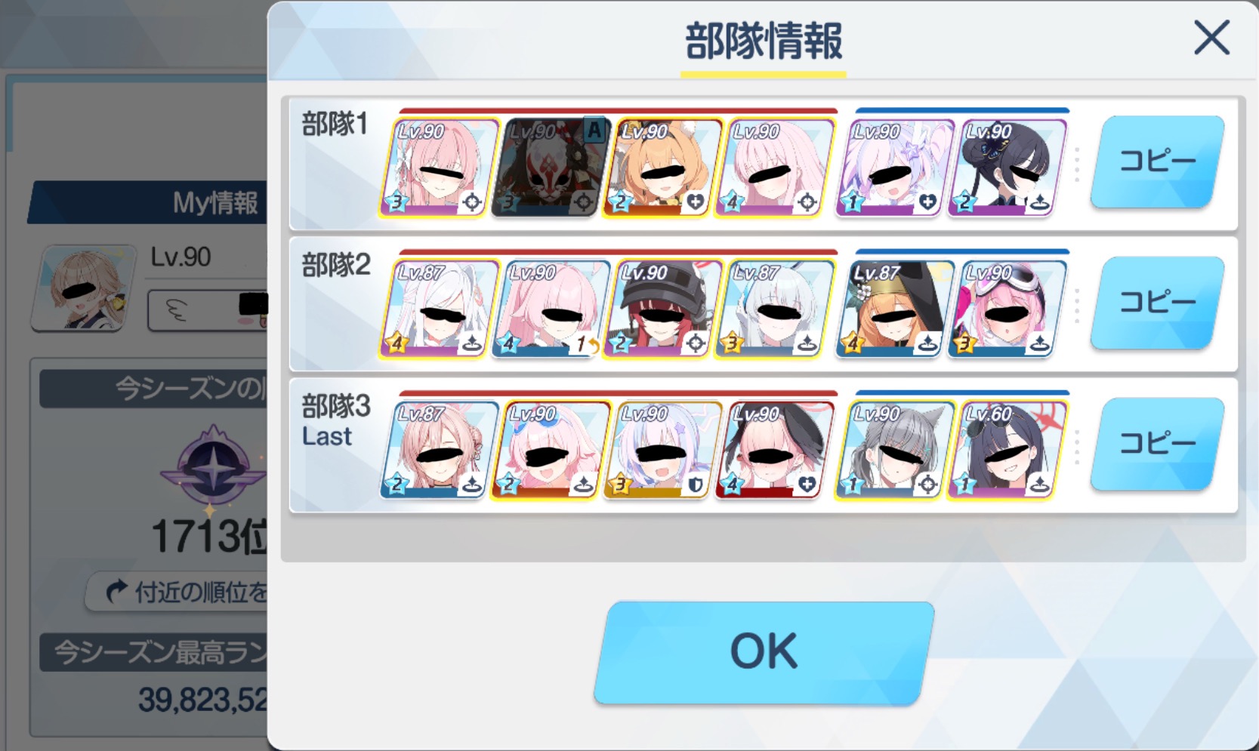The height and width of the screenshot is (751, 1259).
Task: Select the orange fox-eared character in 部隊1
Action: click(x=660, y=168)
